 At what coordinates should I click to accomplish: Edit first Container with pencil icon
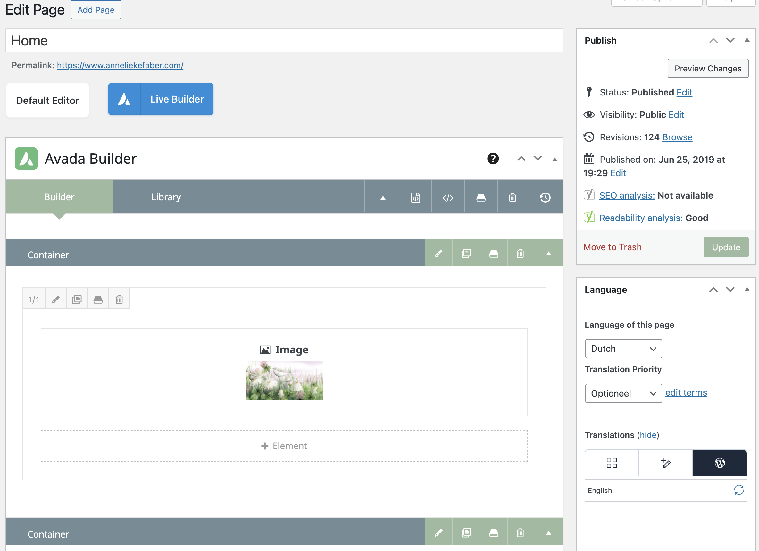click(x=438, y=254)
